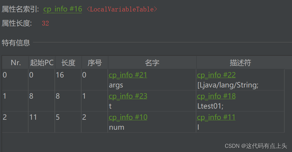This screenshot has height=152, width=292.
Task: Select the 序号 column header
Action: (94, 63)
